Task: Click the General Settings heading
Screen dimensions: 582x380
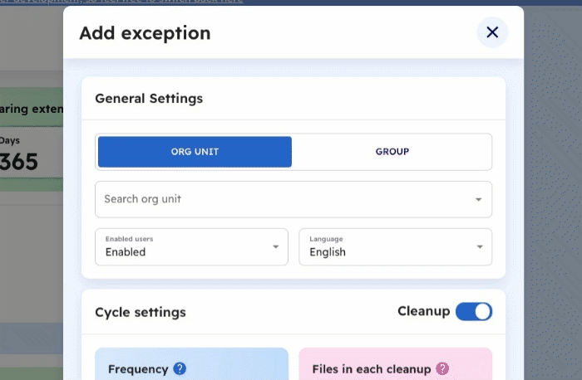Action: [149, 99]
